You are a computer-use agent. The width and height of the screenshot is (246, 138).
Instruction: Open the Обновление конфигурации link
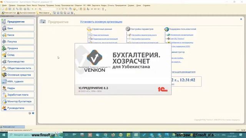(x=181, y=35)
